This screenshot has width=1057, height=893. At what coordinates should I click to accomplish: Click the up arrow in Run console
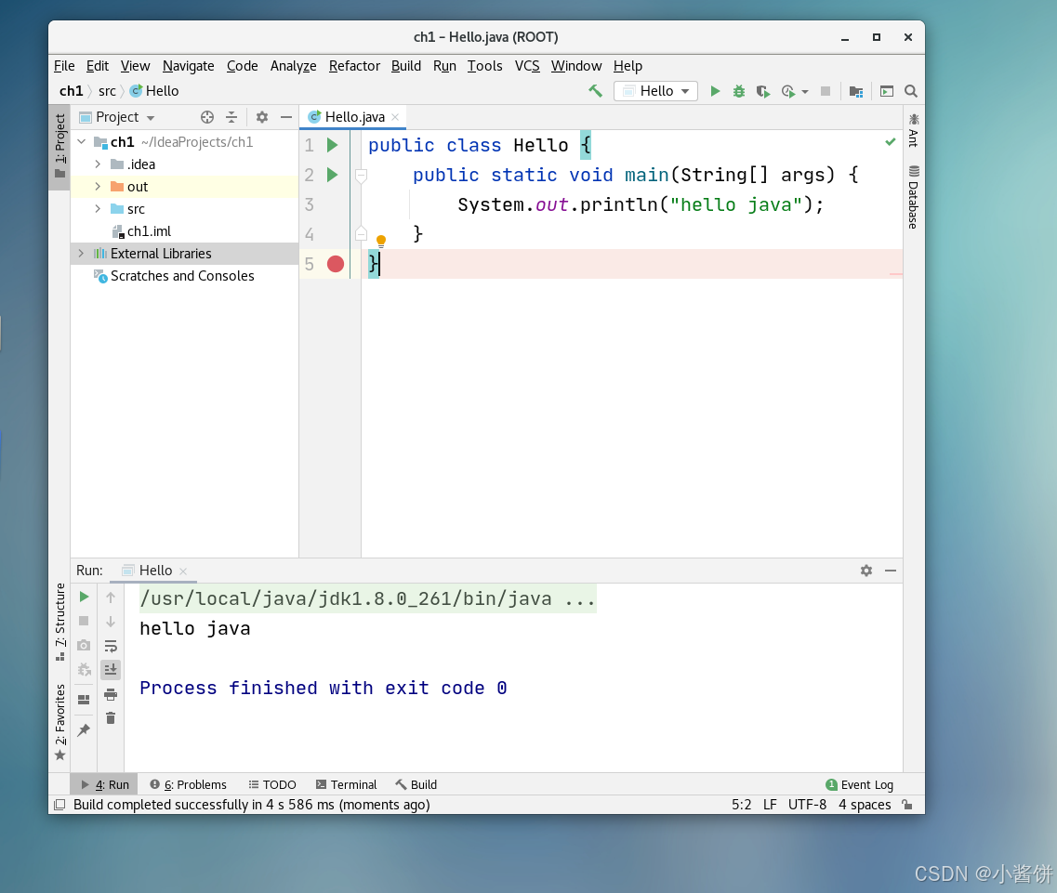[x=111, y=598]
